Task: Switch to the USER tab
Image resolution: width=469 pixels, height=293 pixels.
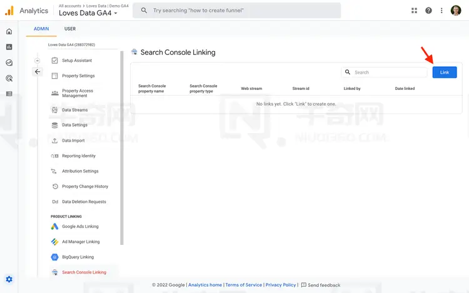Action: pos(70,29)
